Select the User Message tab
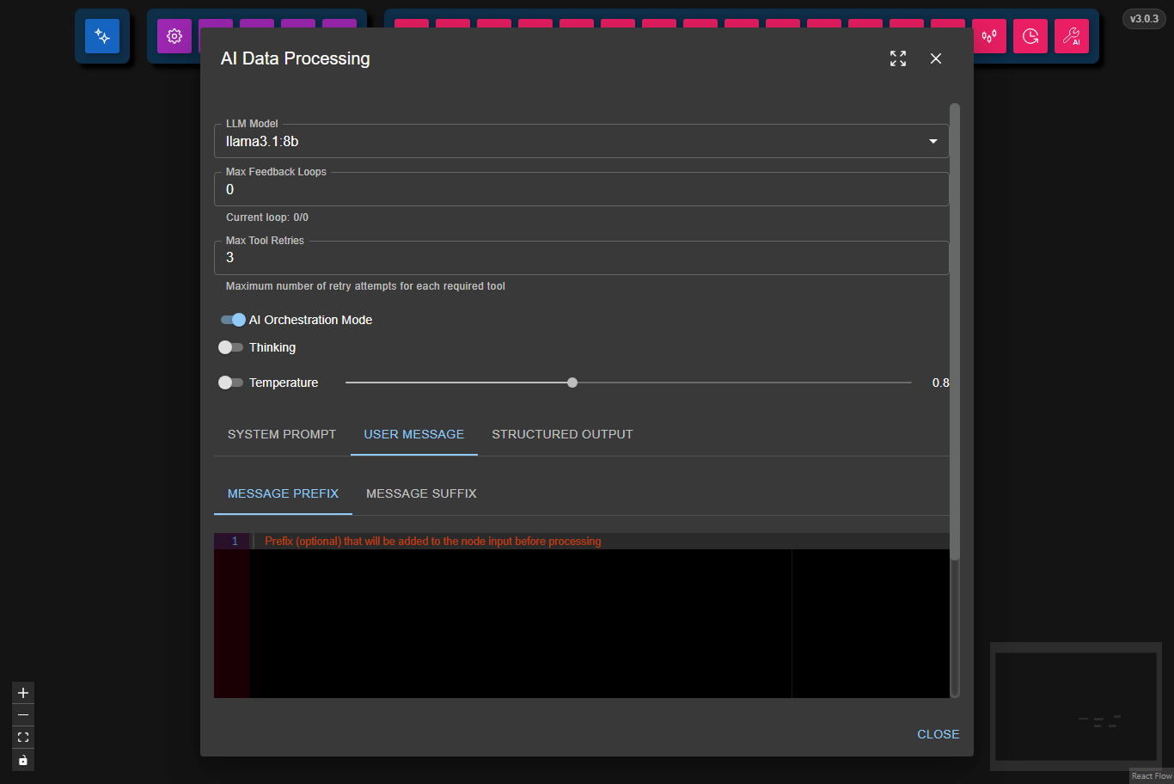Viewport: 1174px width, 784px height. click(x=414, y=434)
